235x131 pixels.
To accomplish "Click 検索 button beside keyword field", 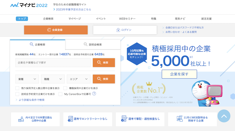I will pyautogui.click(x=104, y=63).
